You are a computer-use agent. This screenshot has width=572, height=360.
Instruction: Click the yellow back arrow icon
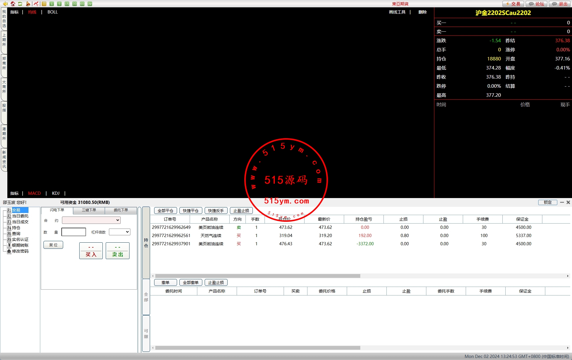(x=5, y=4)
